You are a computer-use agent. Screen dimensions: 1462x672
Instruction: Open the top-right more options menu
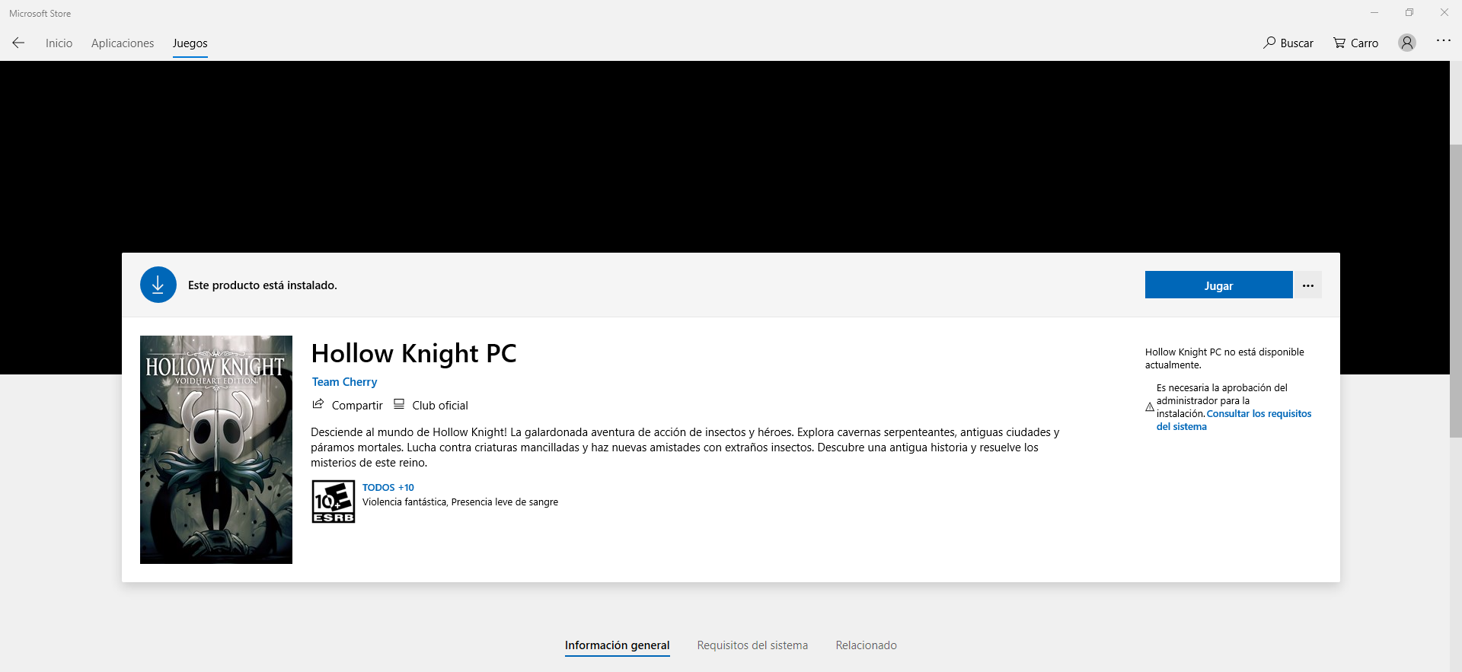click(1444, 40)
